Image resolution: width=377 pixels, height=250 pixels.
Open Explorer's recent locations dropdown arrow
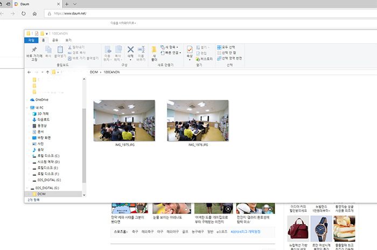click(43, 72)
